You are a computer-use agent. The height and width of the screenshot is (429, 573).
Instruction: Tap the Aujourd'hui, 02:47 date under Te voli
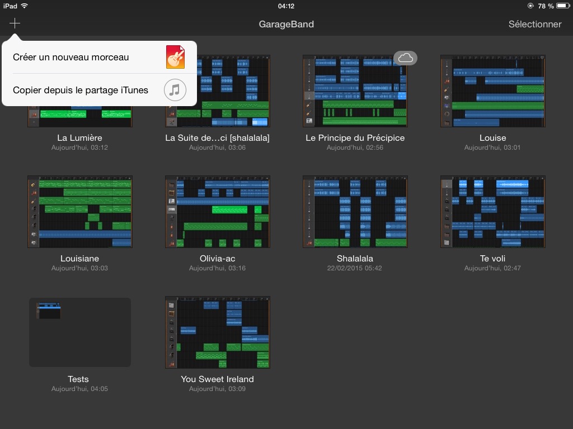pyautogui.click(x=492, y=268)
